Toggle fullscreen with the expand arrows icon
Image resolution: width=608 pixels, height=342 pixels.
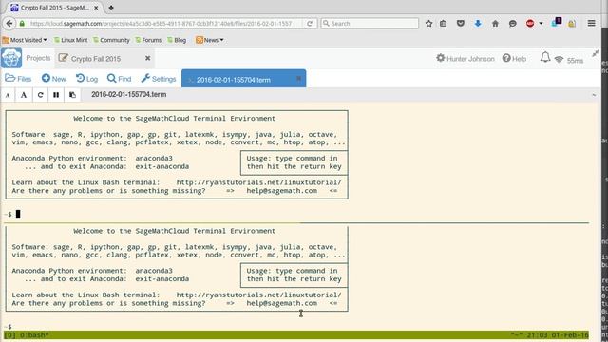tap(596, 53)
